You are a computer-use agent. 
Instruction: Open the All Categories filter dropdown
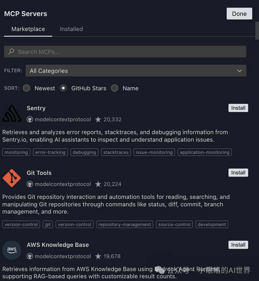coord(136,70)
